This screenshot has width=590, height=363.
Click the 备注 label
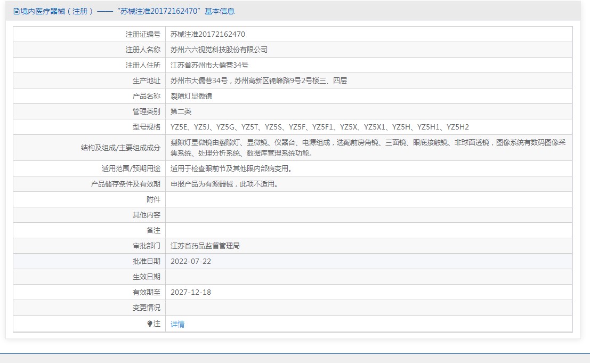point(153,230)
